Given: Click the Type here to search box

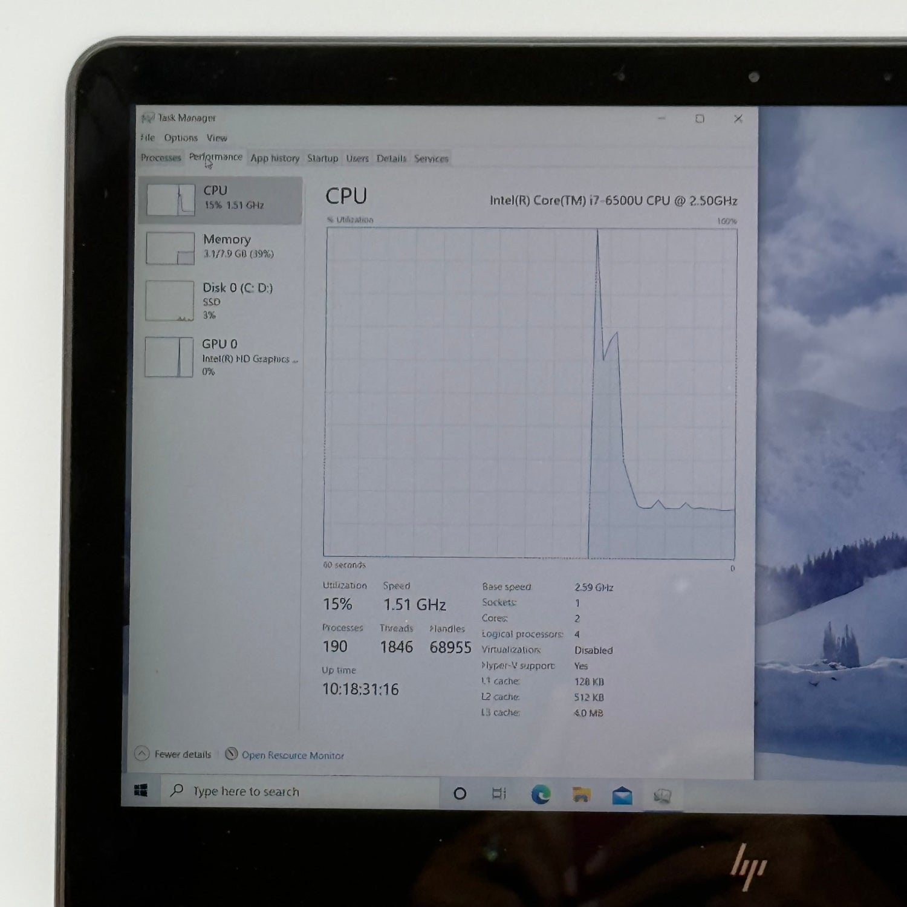Looking at the screenshot, I should (x=301, y=792).
